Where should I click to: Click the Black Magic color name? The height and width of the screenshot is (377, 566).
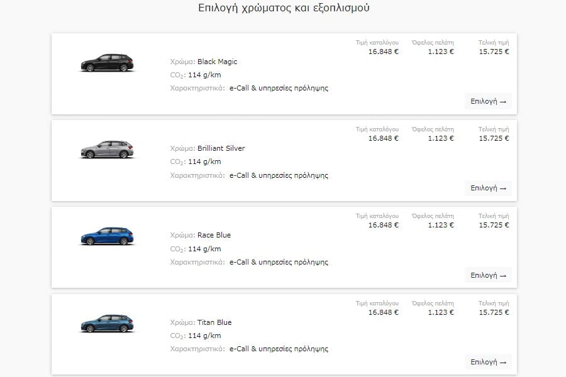tap(217, 62)
